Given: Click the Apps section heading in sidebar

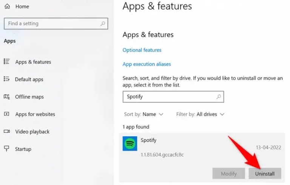Looking at the screenshot, I should click(10, 41).
